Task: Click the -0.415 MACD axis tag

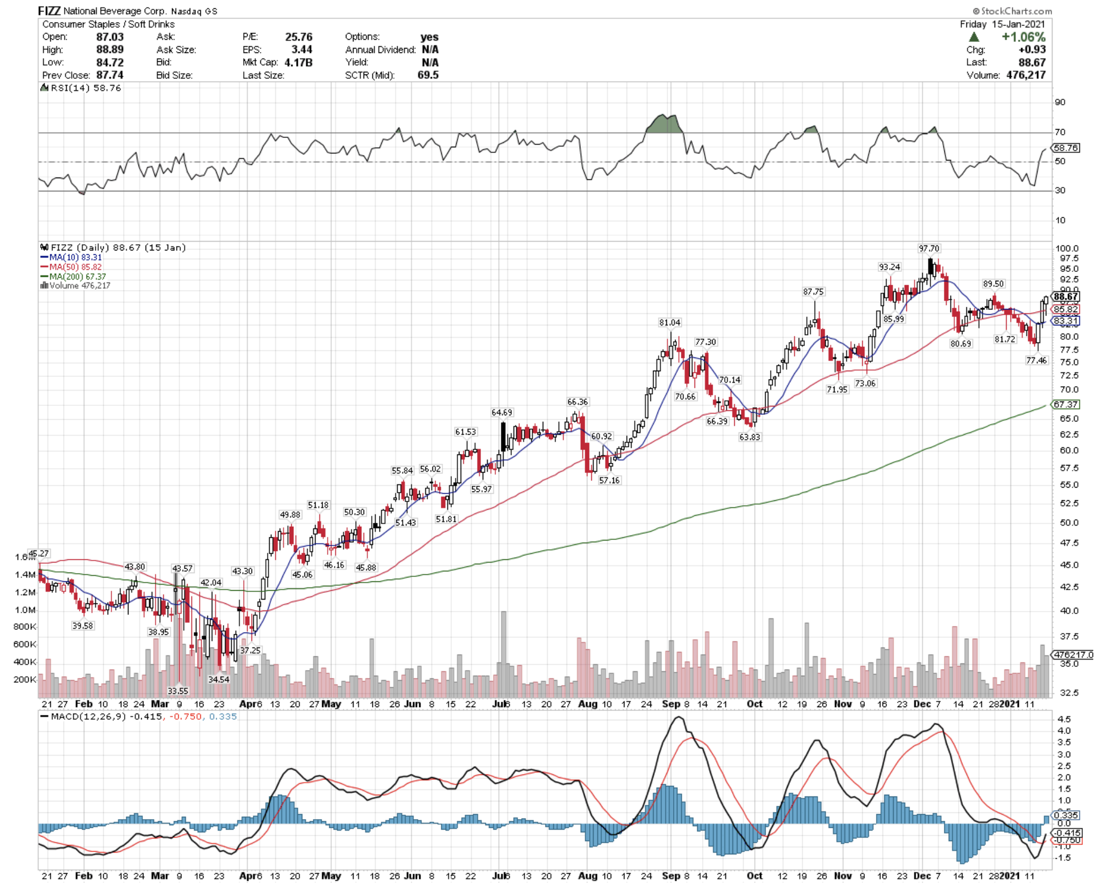Action: (x=1067, y=833)
